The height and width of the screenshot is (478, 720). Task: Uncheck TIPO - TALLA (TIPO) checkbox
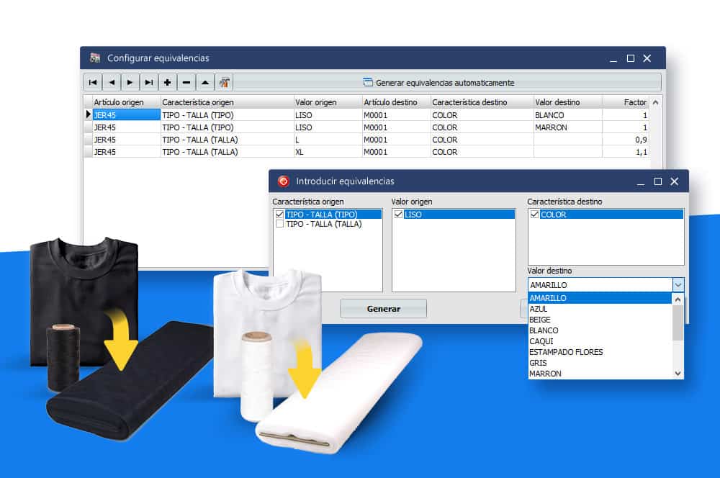click(x=280, y=215)
